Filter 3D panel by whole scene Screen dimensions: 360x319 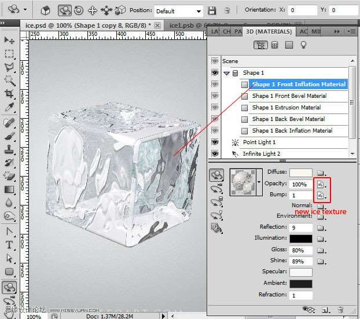[260, 45]
